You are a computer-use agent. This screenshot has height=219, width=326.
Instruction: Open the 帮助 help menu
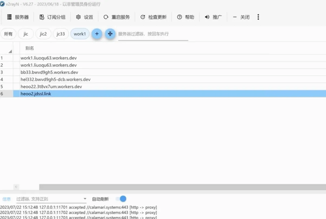point(186,17)
